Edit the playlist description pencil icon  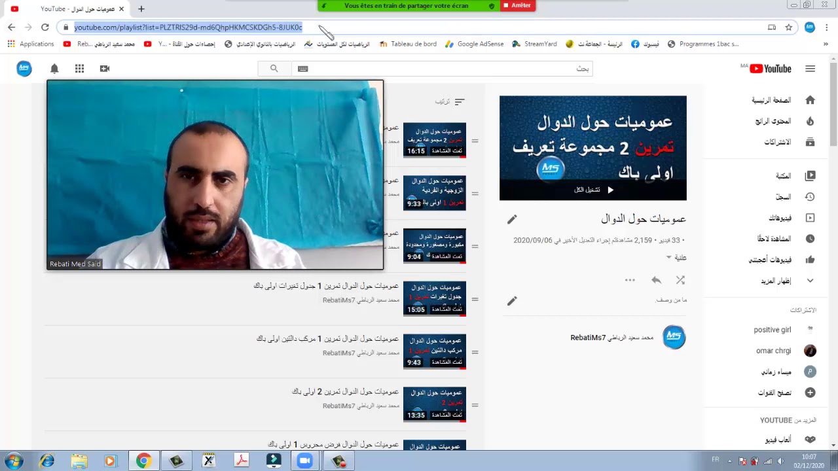512,301
